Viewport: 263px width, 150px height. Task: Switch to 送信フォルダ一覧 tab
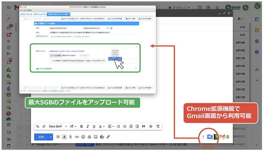pos(26,14)
